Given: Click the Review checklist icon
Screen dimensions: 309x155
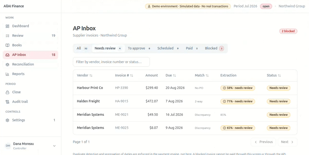Looking at the screenshot, I should tap(8, 36).
